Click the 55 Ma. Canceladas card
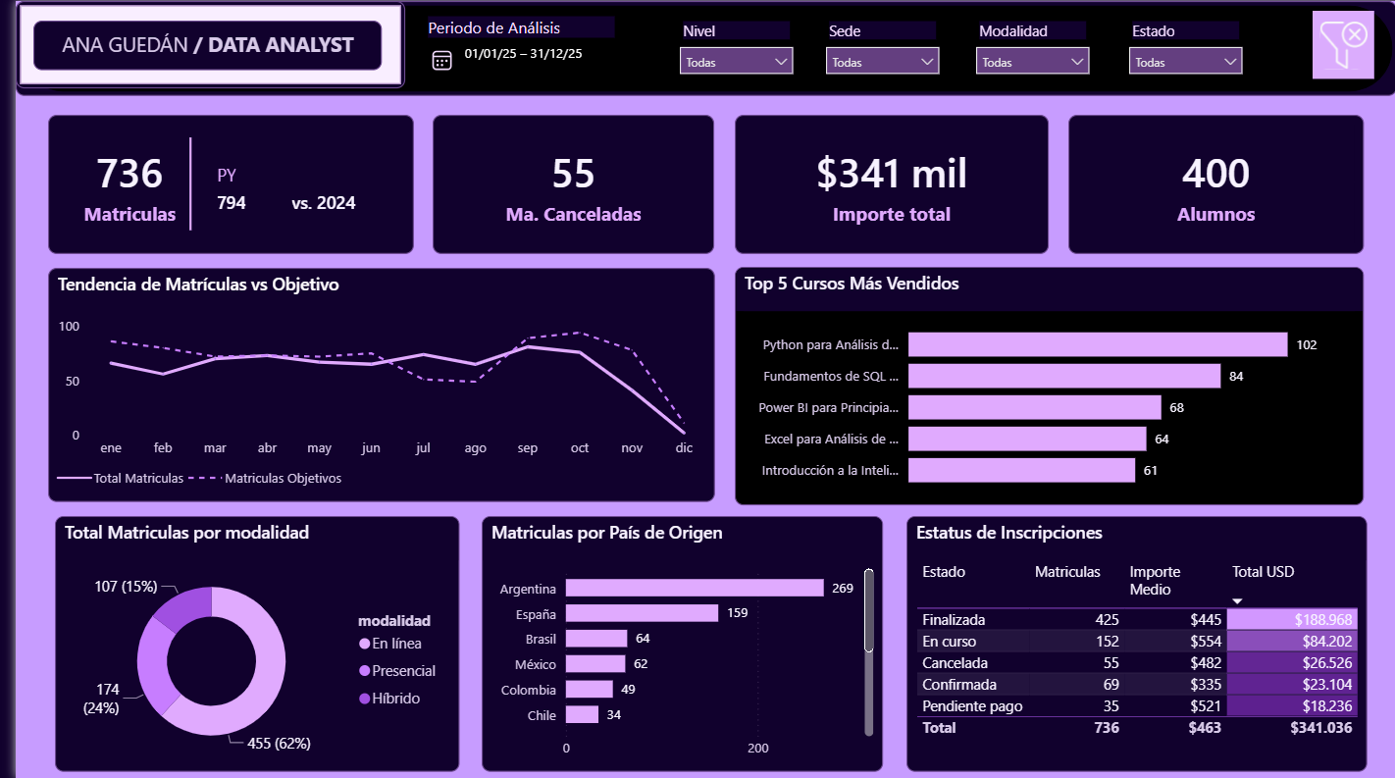The height and width of the screenshot is (778, 1395). [573, 184]
